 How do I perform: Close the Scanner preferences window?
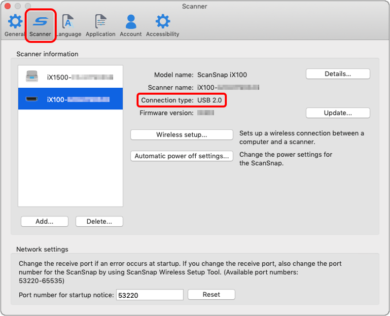tap(7, 6)
